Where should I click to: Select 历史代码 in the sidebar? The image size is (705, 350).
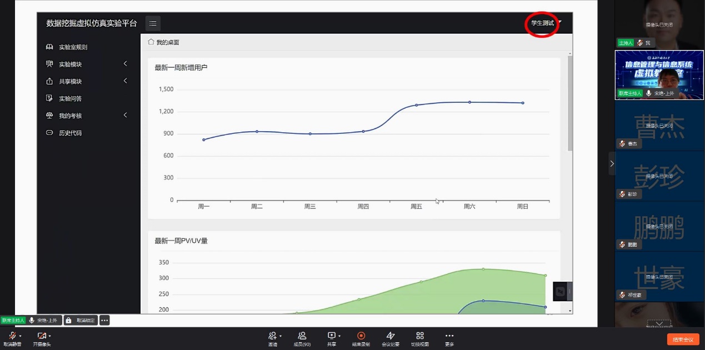[x=71, y=133]
